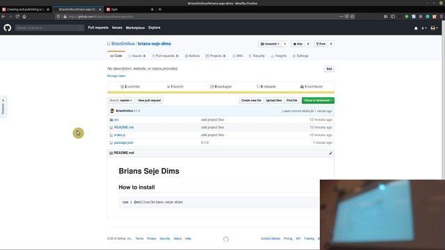Screen dimensions: 445x250
Task: Reload the page with the refresh icon
Action: pyautogui.click(x=17, y=17)
